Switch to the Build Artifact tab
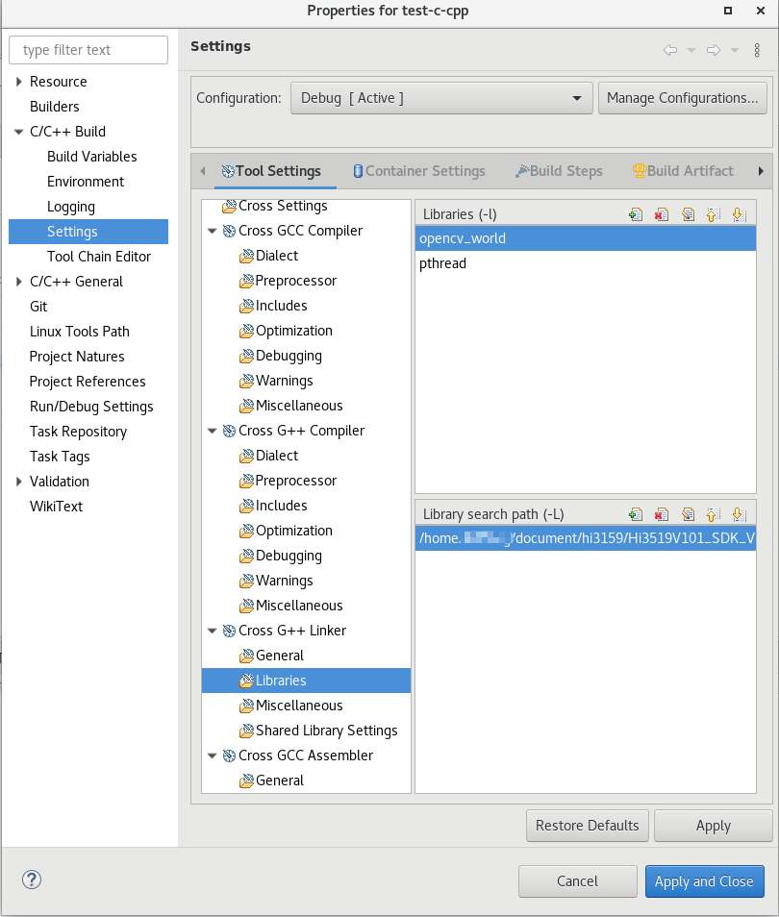The image size is (779, 917). tap(682, 171)
